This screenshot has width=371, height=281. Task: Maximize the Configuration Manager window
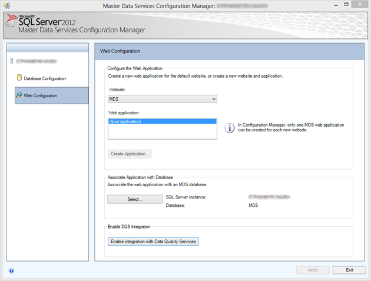[346, 5]
